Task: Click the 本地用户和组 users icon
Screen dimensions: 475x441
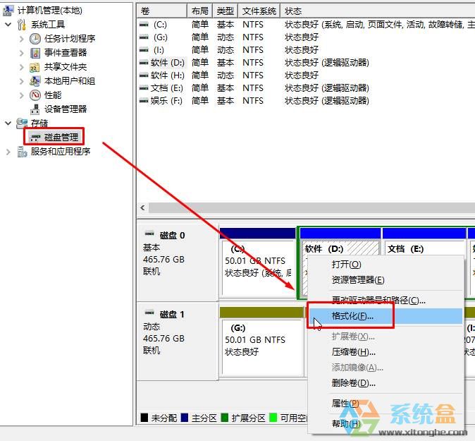Action: (x=35, y=81)
